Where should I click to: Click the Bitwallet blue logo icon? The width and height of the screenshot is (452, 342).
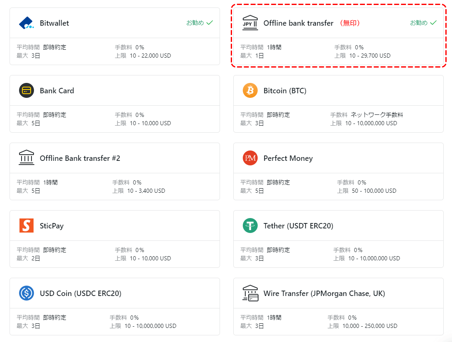(x=26, y=23)
